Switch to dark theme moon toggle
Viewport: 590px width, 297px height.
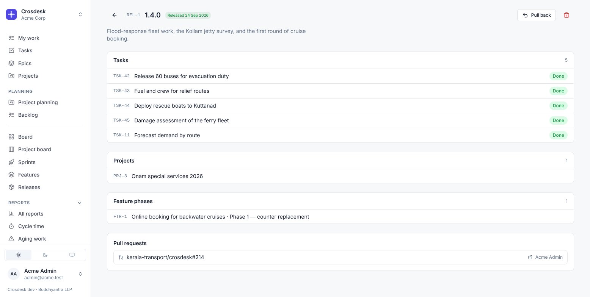pos(45,255)
